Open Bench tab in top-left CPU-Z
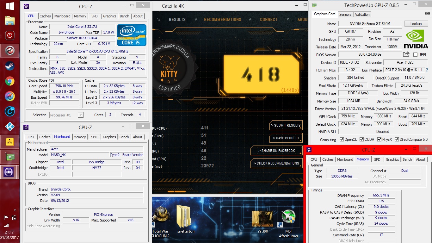 tap(125, 16)
